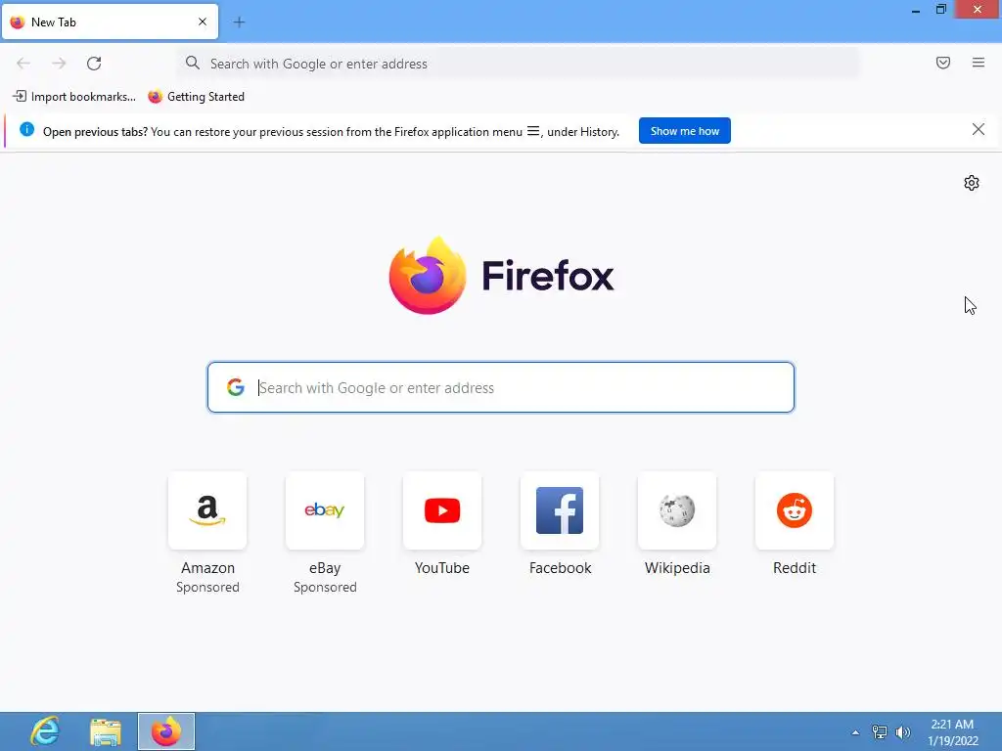Open new tab personalize settings gear
Screen dimensions: 1002x751
(x=972, y=183)
